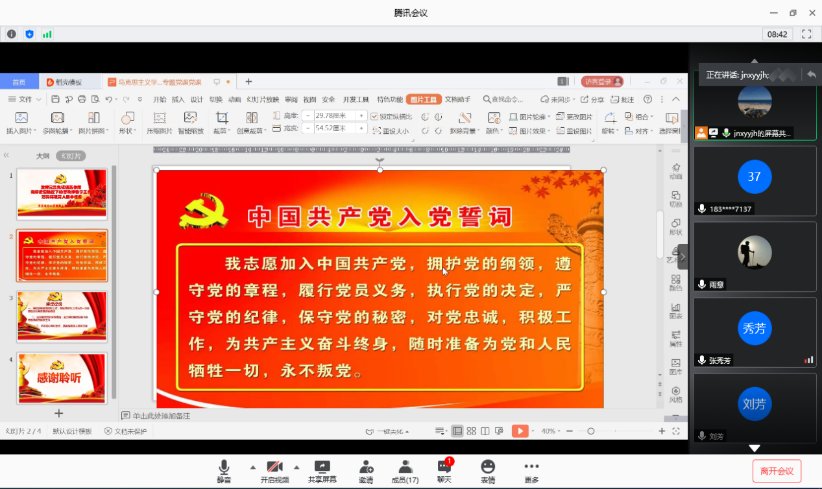Click 离开会议 leave meeting button
This screenshot has width=822, height=489.
[777, 471]
